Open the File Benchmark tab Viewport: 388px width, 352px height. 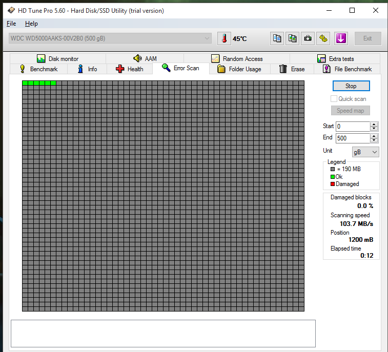(x=347, y=69)
